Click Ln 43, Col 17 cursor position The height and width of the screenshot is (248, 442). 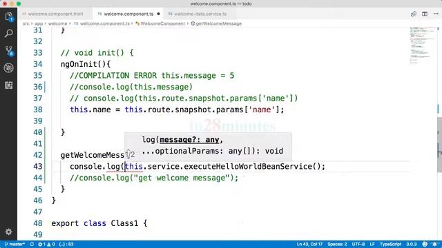point(309,244)
